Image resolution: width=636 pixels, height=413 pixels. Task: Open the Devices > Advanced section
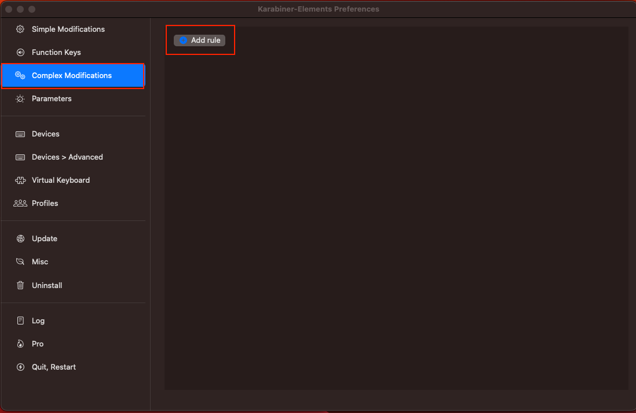click(x=67, y=157)
